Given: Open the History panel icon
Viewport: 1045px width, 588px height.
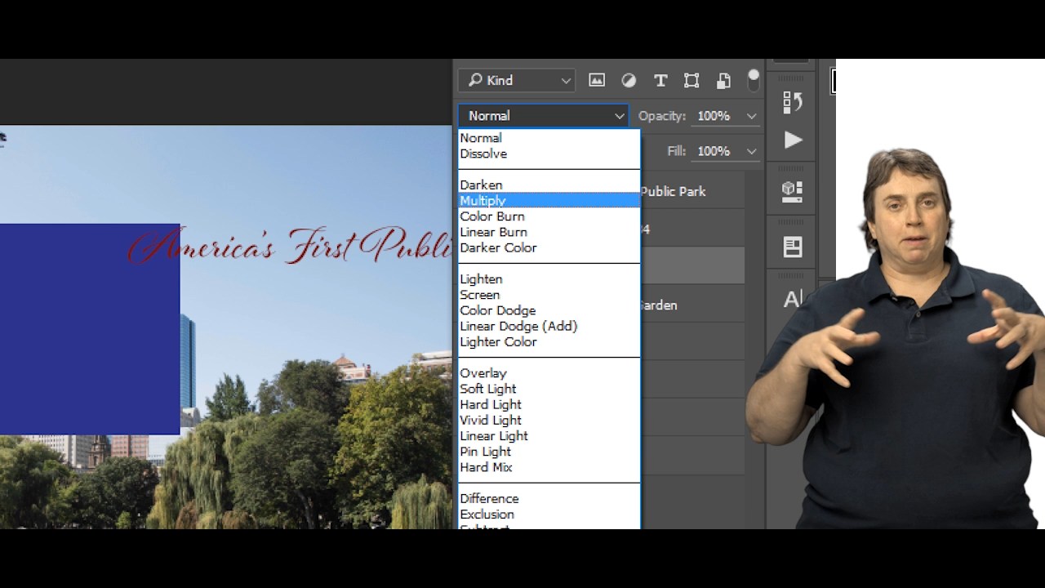Looking at the screenshot, I should tap(793, 101).
